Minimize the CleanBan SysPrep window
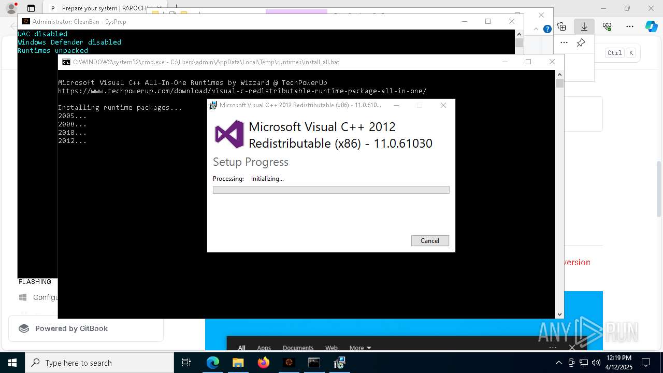This screenshot has width=663, height=373. [464, 21]
